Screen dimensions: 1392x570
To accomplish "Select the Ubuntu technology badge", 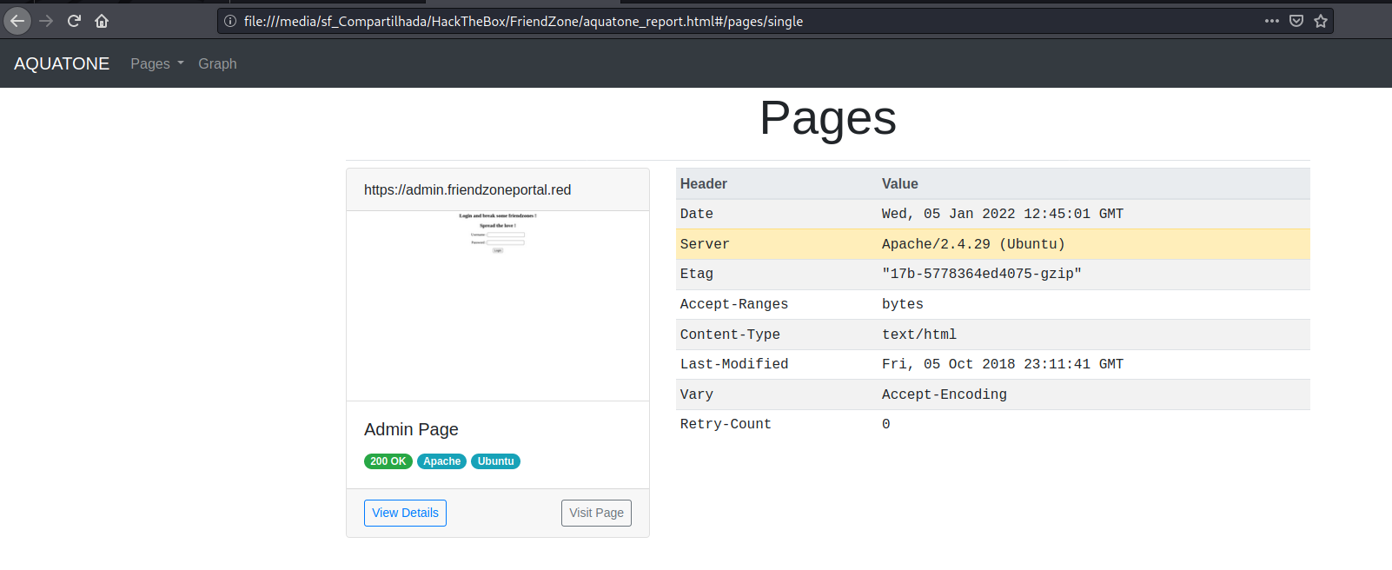I will (495, 461).
